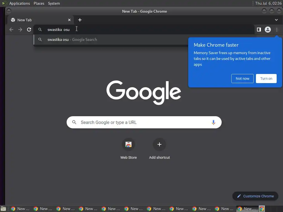
Task: Click the Chrome icon on the New Tab tab
Action: pos(13,20)
